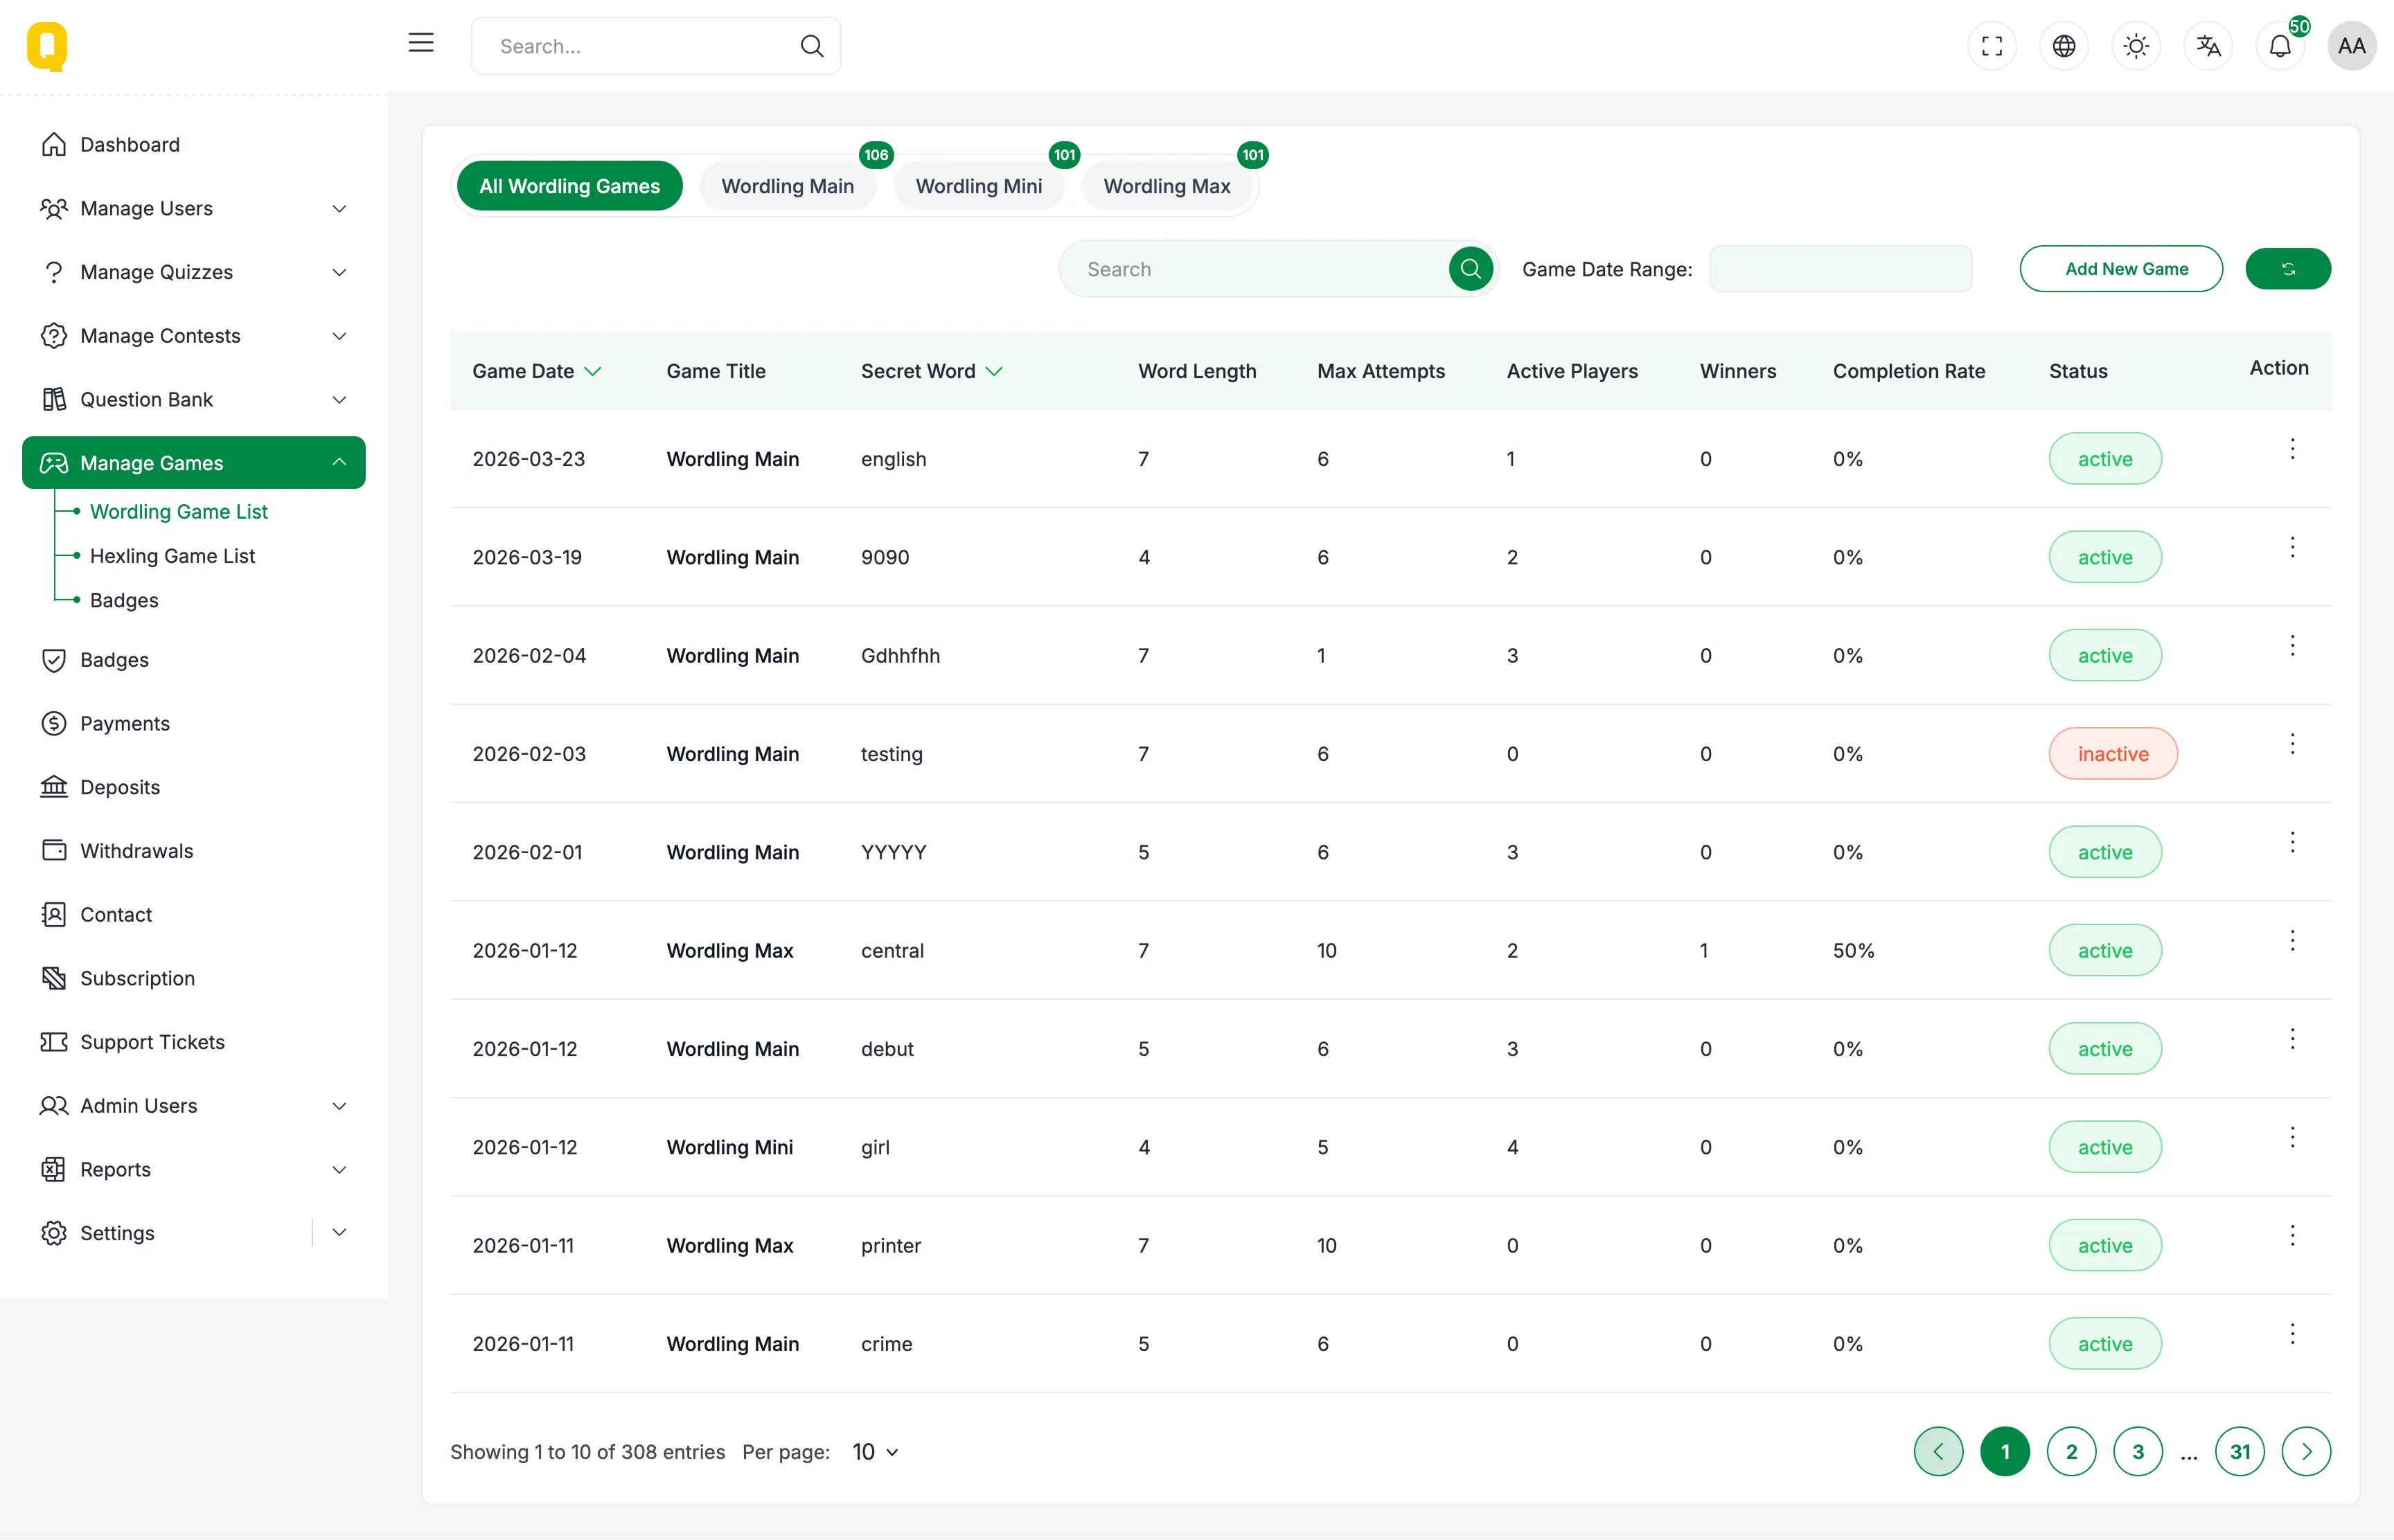Click the Game Date Range field
Screen dimensions: 2394x1540
coord(1838,269)
